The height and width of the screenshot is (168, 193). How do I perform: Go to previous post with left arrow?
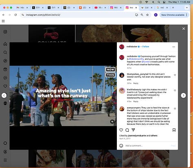coord(4,95)
